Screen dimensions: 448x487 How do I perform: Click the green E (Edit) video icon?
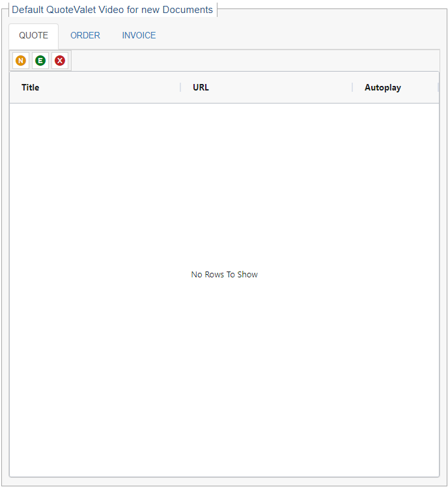[40, 61]
